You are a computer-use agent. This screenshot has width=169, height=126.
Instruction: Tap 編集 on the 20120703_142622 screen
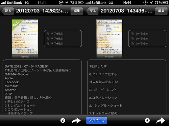coord(77,11)
